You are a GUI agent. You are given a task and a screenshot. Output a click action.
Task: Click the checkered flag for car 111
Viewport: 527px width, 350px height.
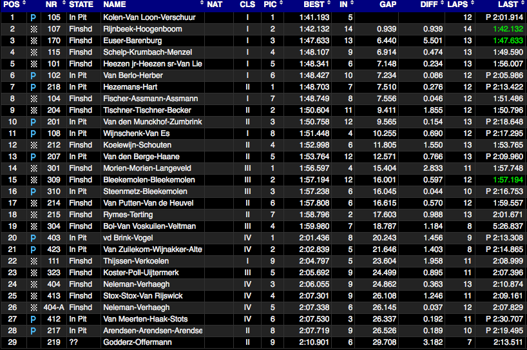[33, 261]
